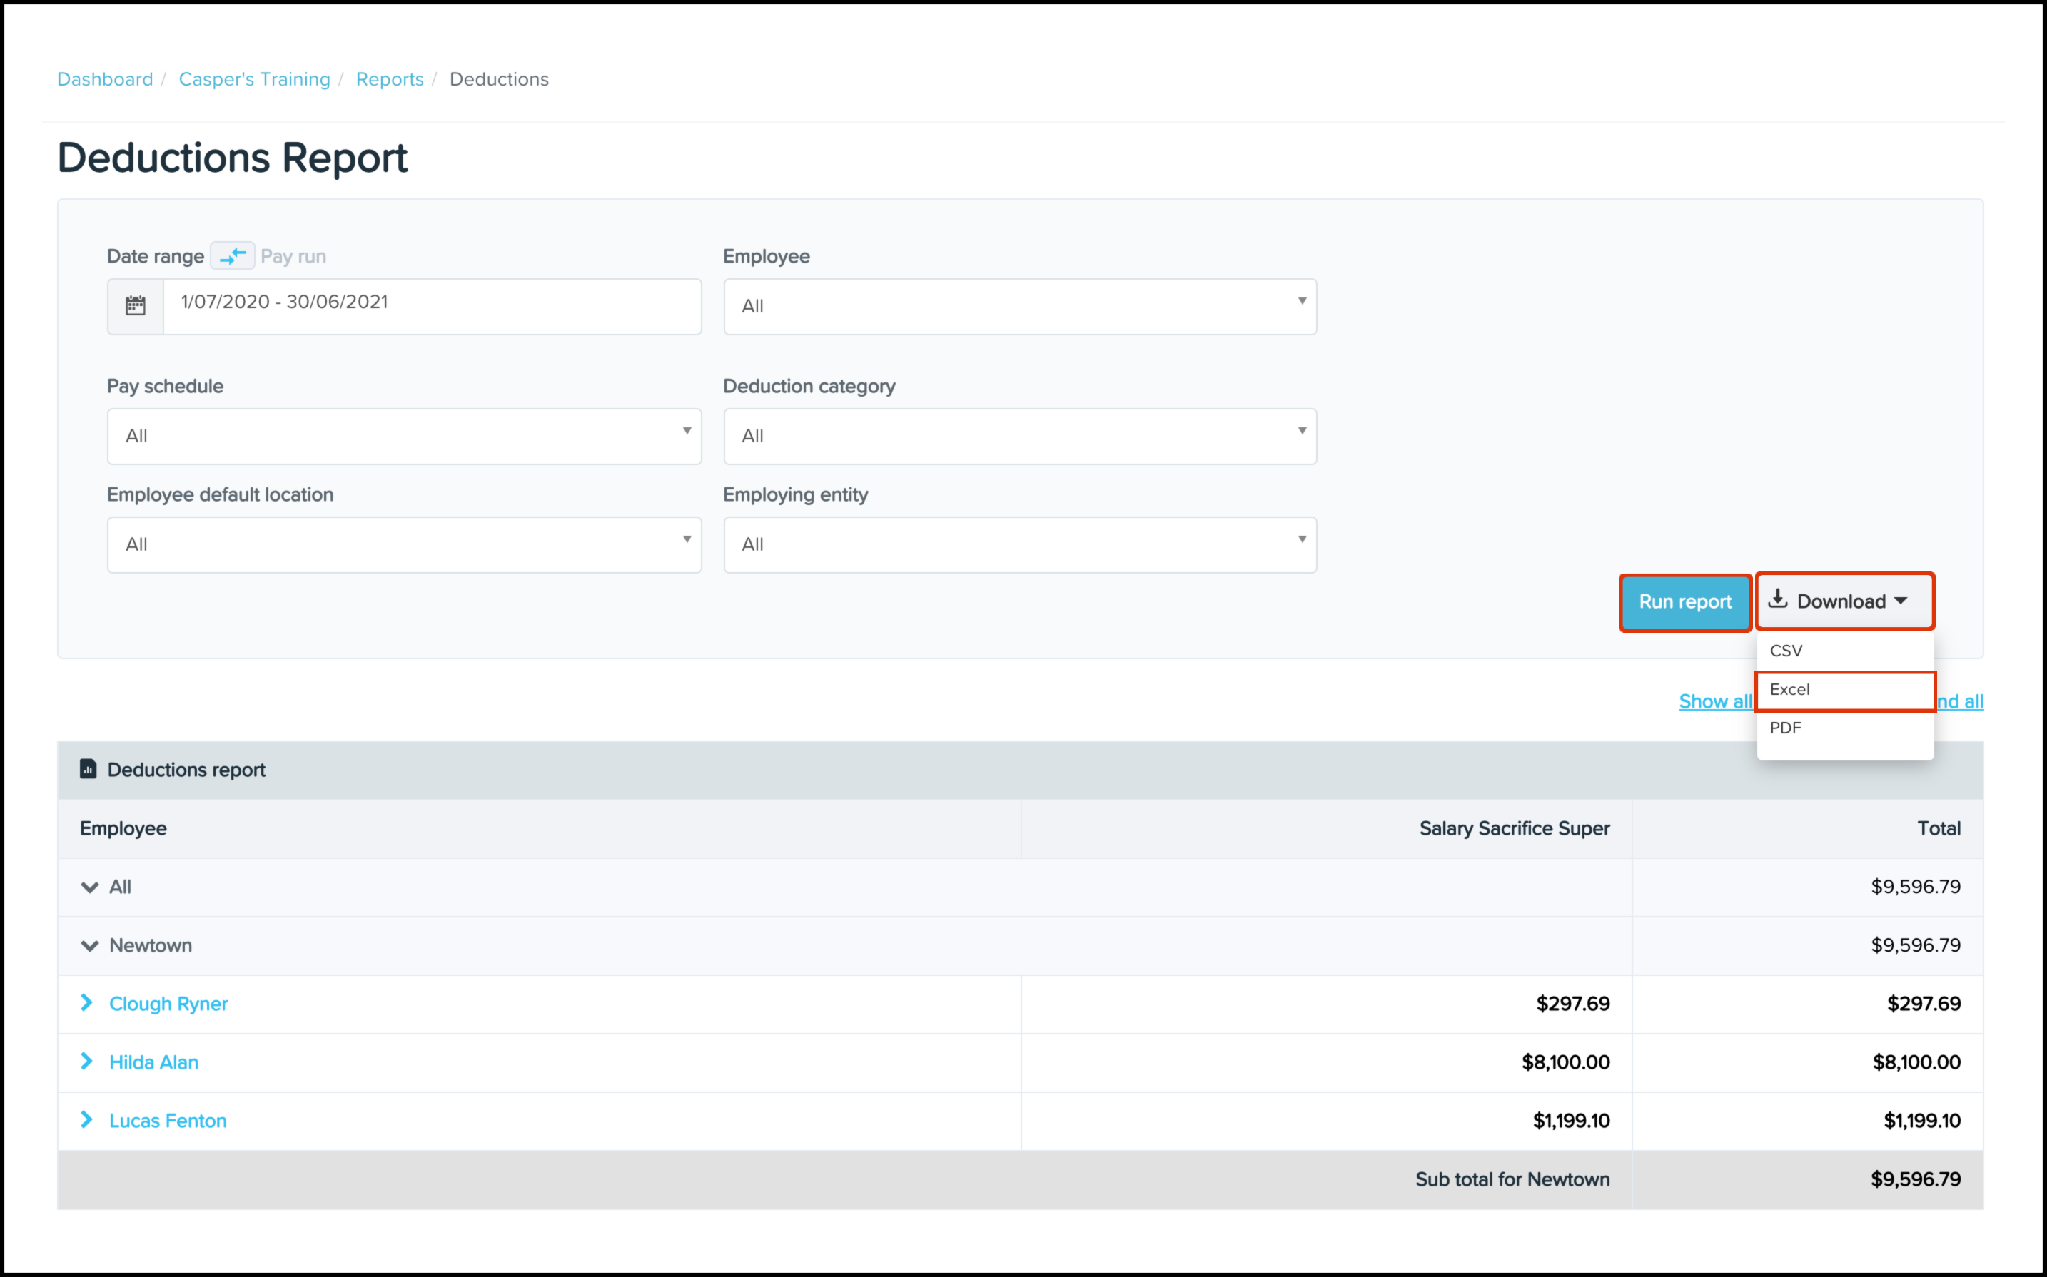Image resolution: width=2047 pixels, height=1277 pixels.
Task: Click the calendar icon beside date range
Action: (x=135, y=306)
